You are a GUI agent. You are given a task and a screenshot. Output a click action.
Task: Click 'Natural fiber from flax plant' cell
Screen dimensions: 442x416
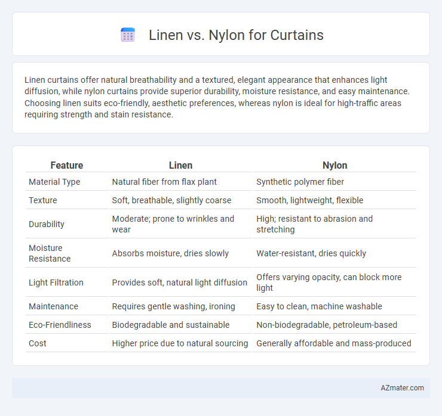164,182
